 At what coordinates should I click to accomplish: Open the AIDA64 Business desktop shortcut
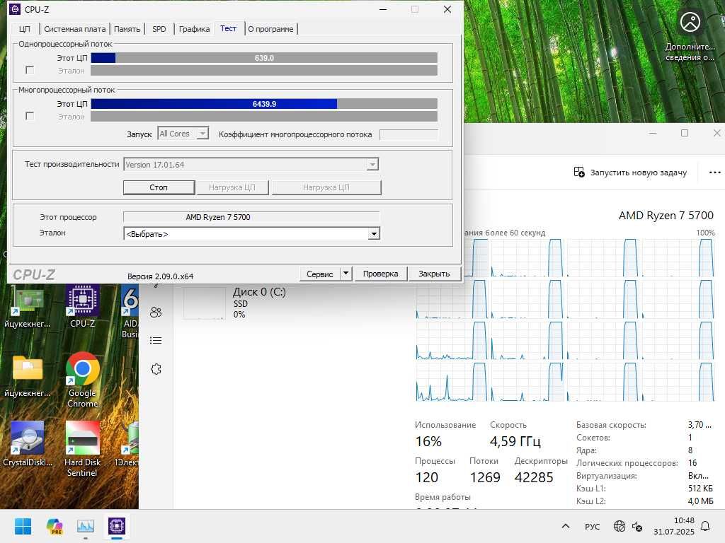coord(130,311)
